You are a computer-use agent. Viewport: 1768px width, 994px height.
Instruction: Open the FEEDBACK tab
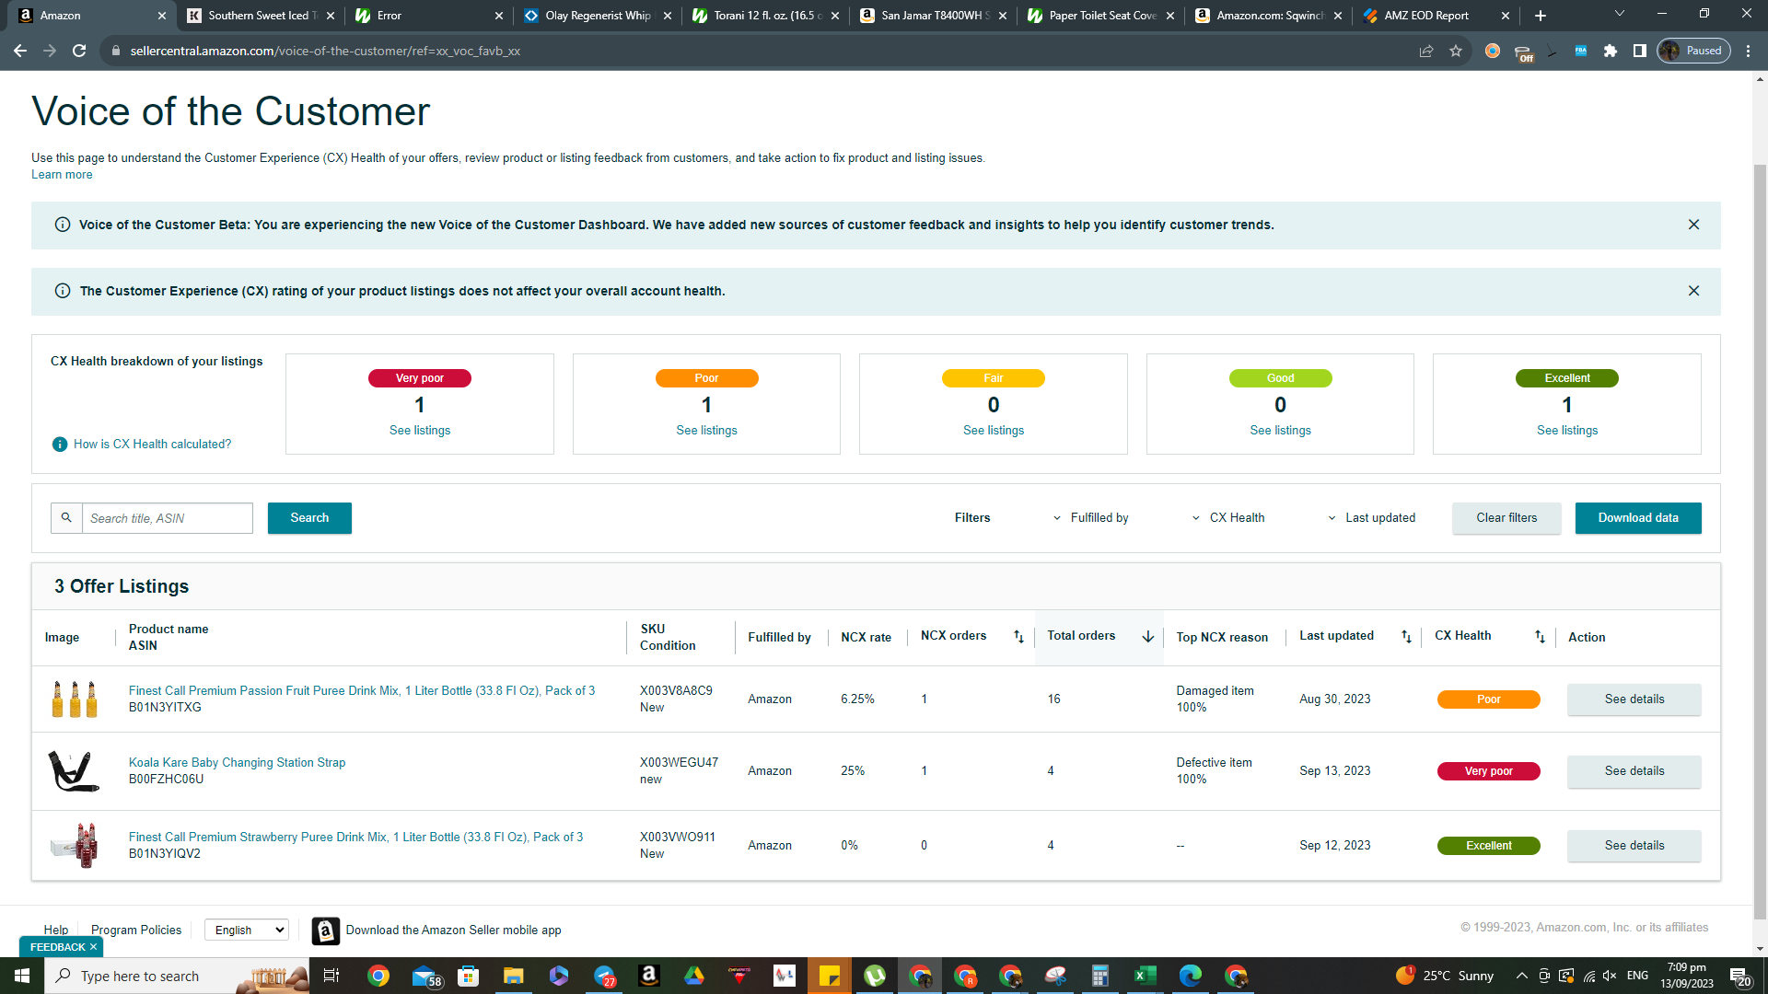(57, 947)
